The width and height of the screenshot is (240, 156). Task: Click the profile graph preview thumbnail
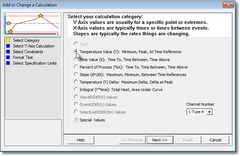click(x=32, y=24)
